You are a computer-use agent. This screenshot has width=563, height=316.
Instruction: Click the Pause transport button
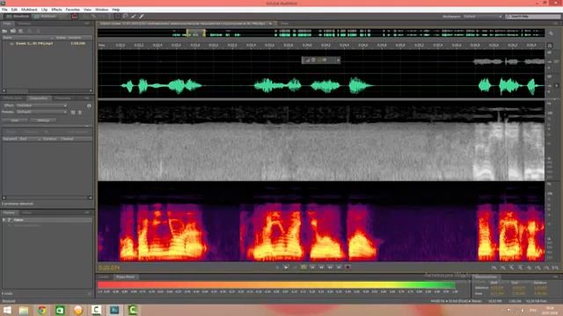click(296, 267)
